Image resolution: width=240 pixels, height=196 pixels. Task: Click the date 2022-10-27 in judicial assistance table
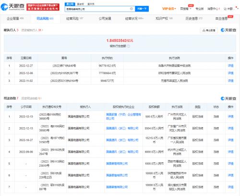[26, 140]
